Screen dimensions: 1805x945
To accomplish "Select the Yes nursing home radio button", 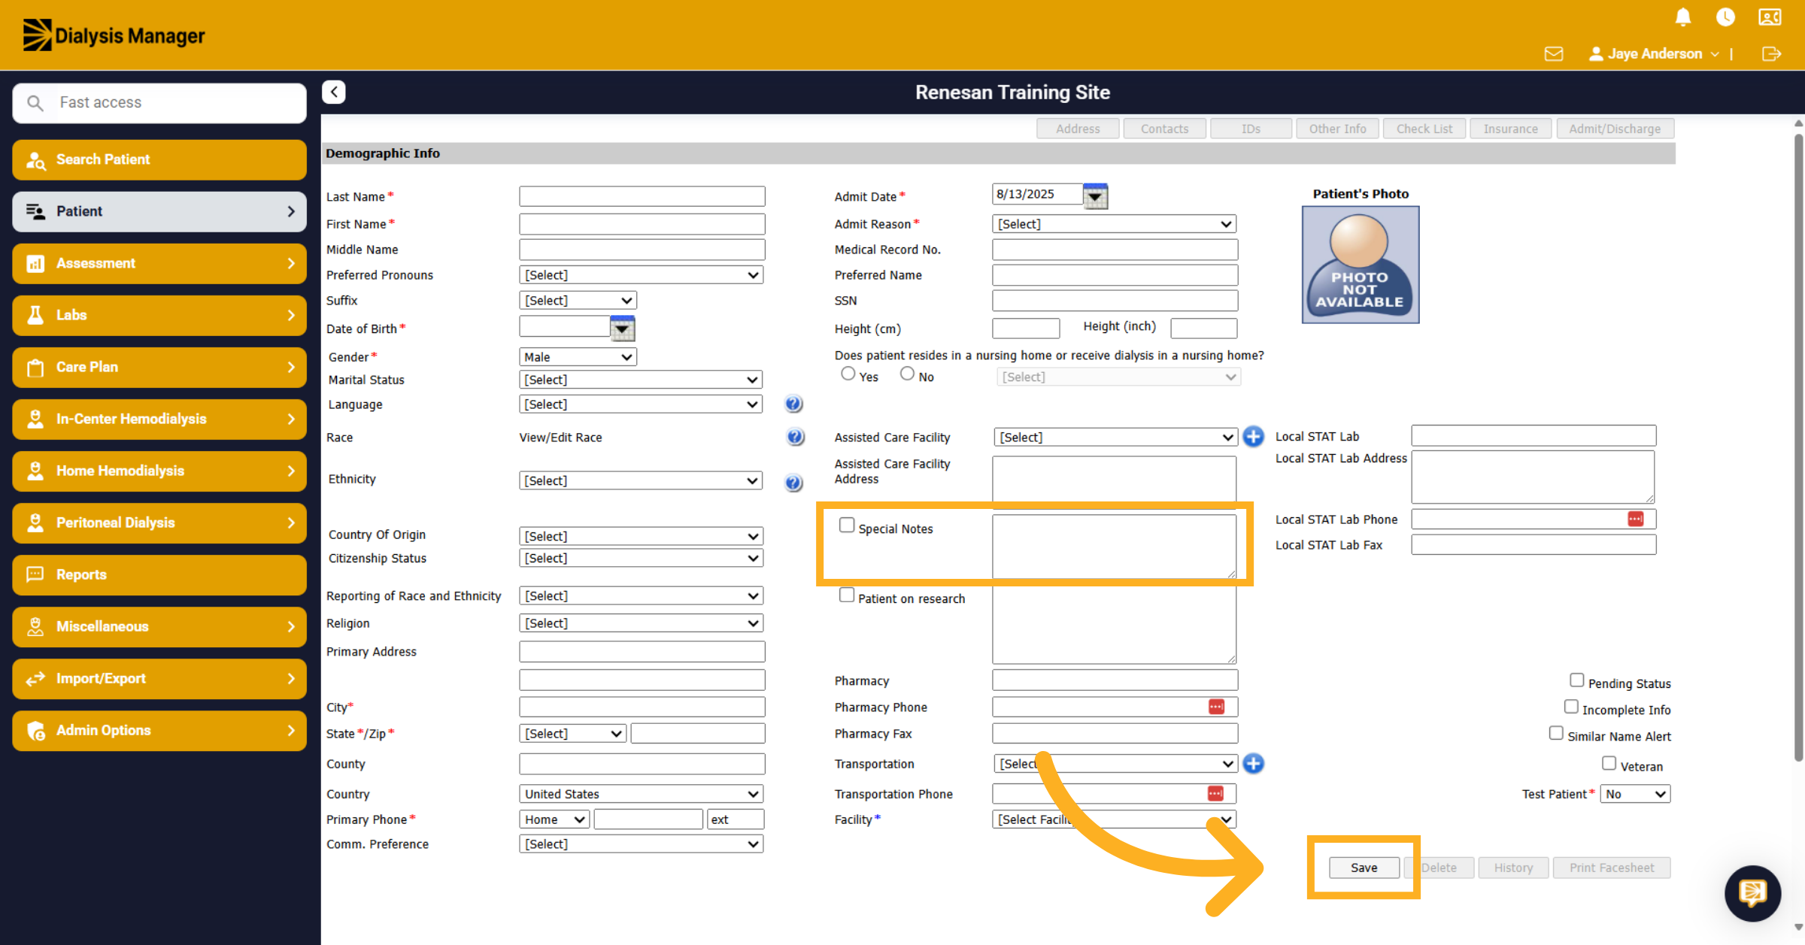I will point(848,374).
